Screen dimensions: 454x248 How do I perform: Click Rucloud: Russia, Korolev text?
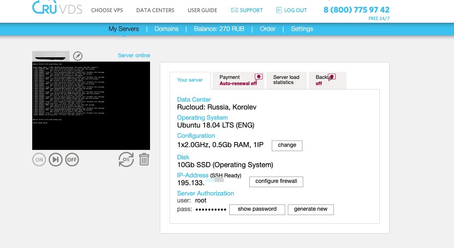(x=217, y=107)
